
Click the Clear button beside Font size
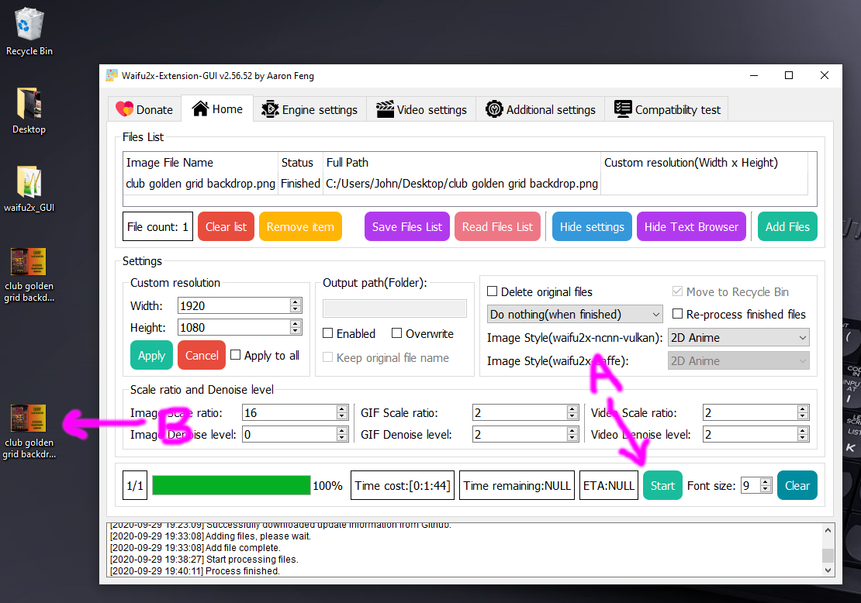pyautogui.click(x=797, y=485)
